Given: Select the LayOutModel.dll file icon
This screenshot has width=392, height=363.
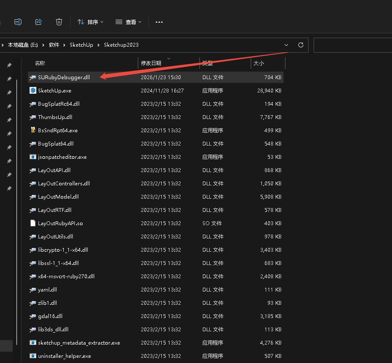Looking at the screenshot, I should [x=33, y=196].
